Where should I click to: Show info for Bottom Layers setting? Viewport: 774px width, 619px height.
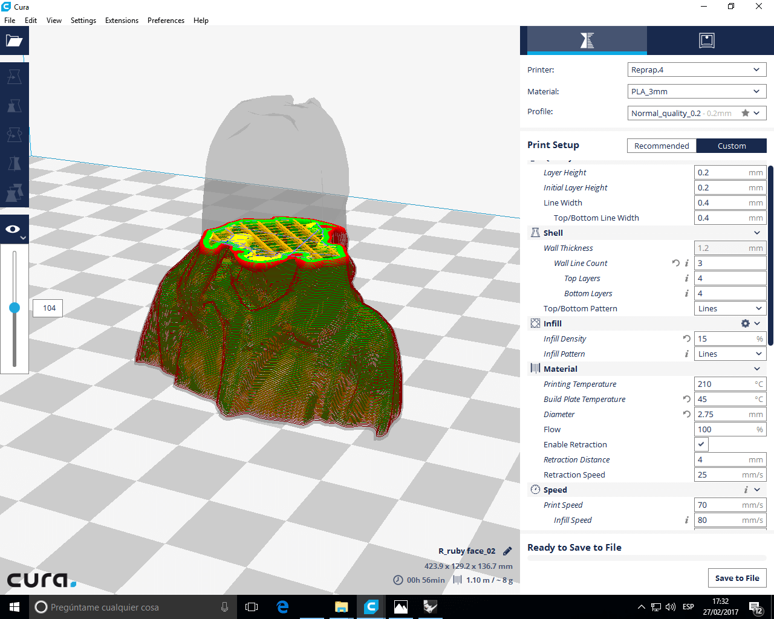687,293
